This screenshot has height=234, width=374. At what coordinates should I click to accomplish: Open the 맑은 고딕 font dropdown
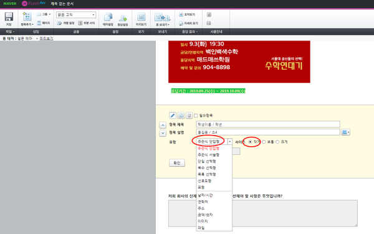(x=76, y=15)
